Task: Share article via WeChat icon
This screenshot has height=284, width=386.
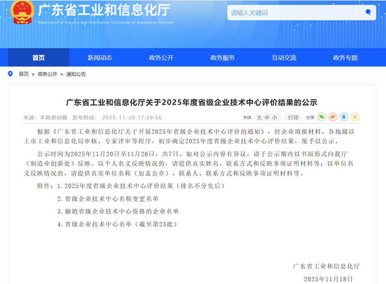Action: click(322, 117)
